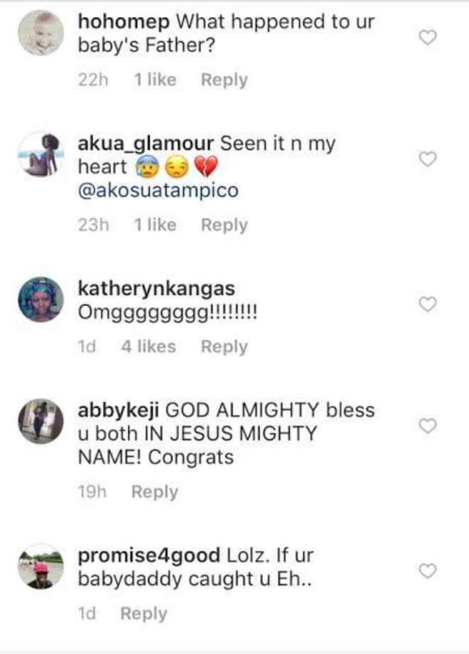The width and height of the screenshot is (469, 654).
Task: View katherynkangas's profile photo
Action: point(41,300)
